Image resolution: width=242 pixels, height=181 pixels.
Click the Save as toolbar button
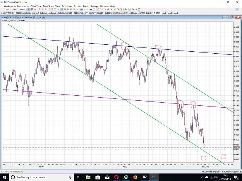22,9
